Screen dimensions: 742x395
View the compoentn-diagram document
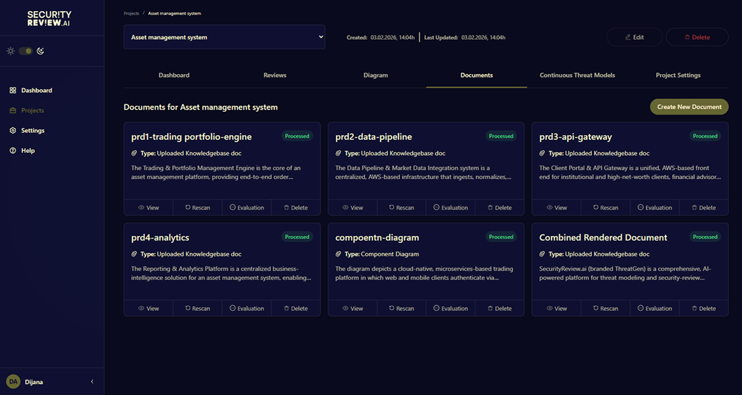[352, 308]
